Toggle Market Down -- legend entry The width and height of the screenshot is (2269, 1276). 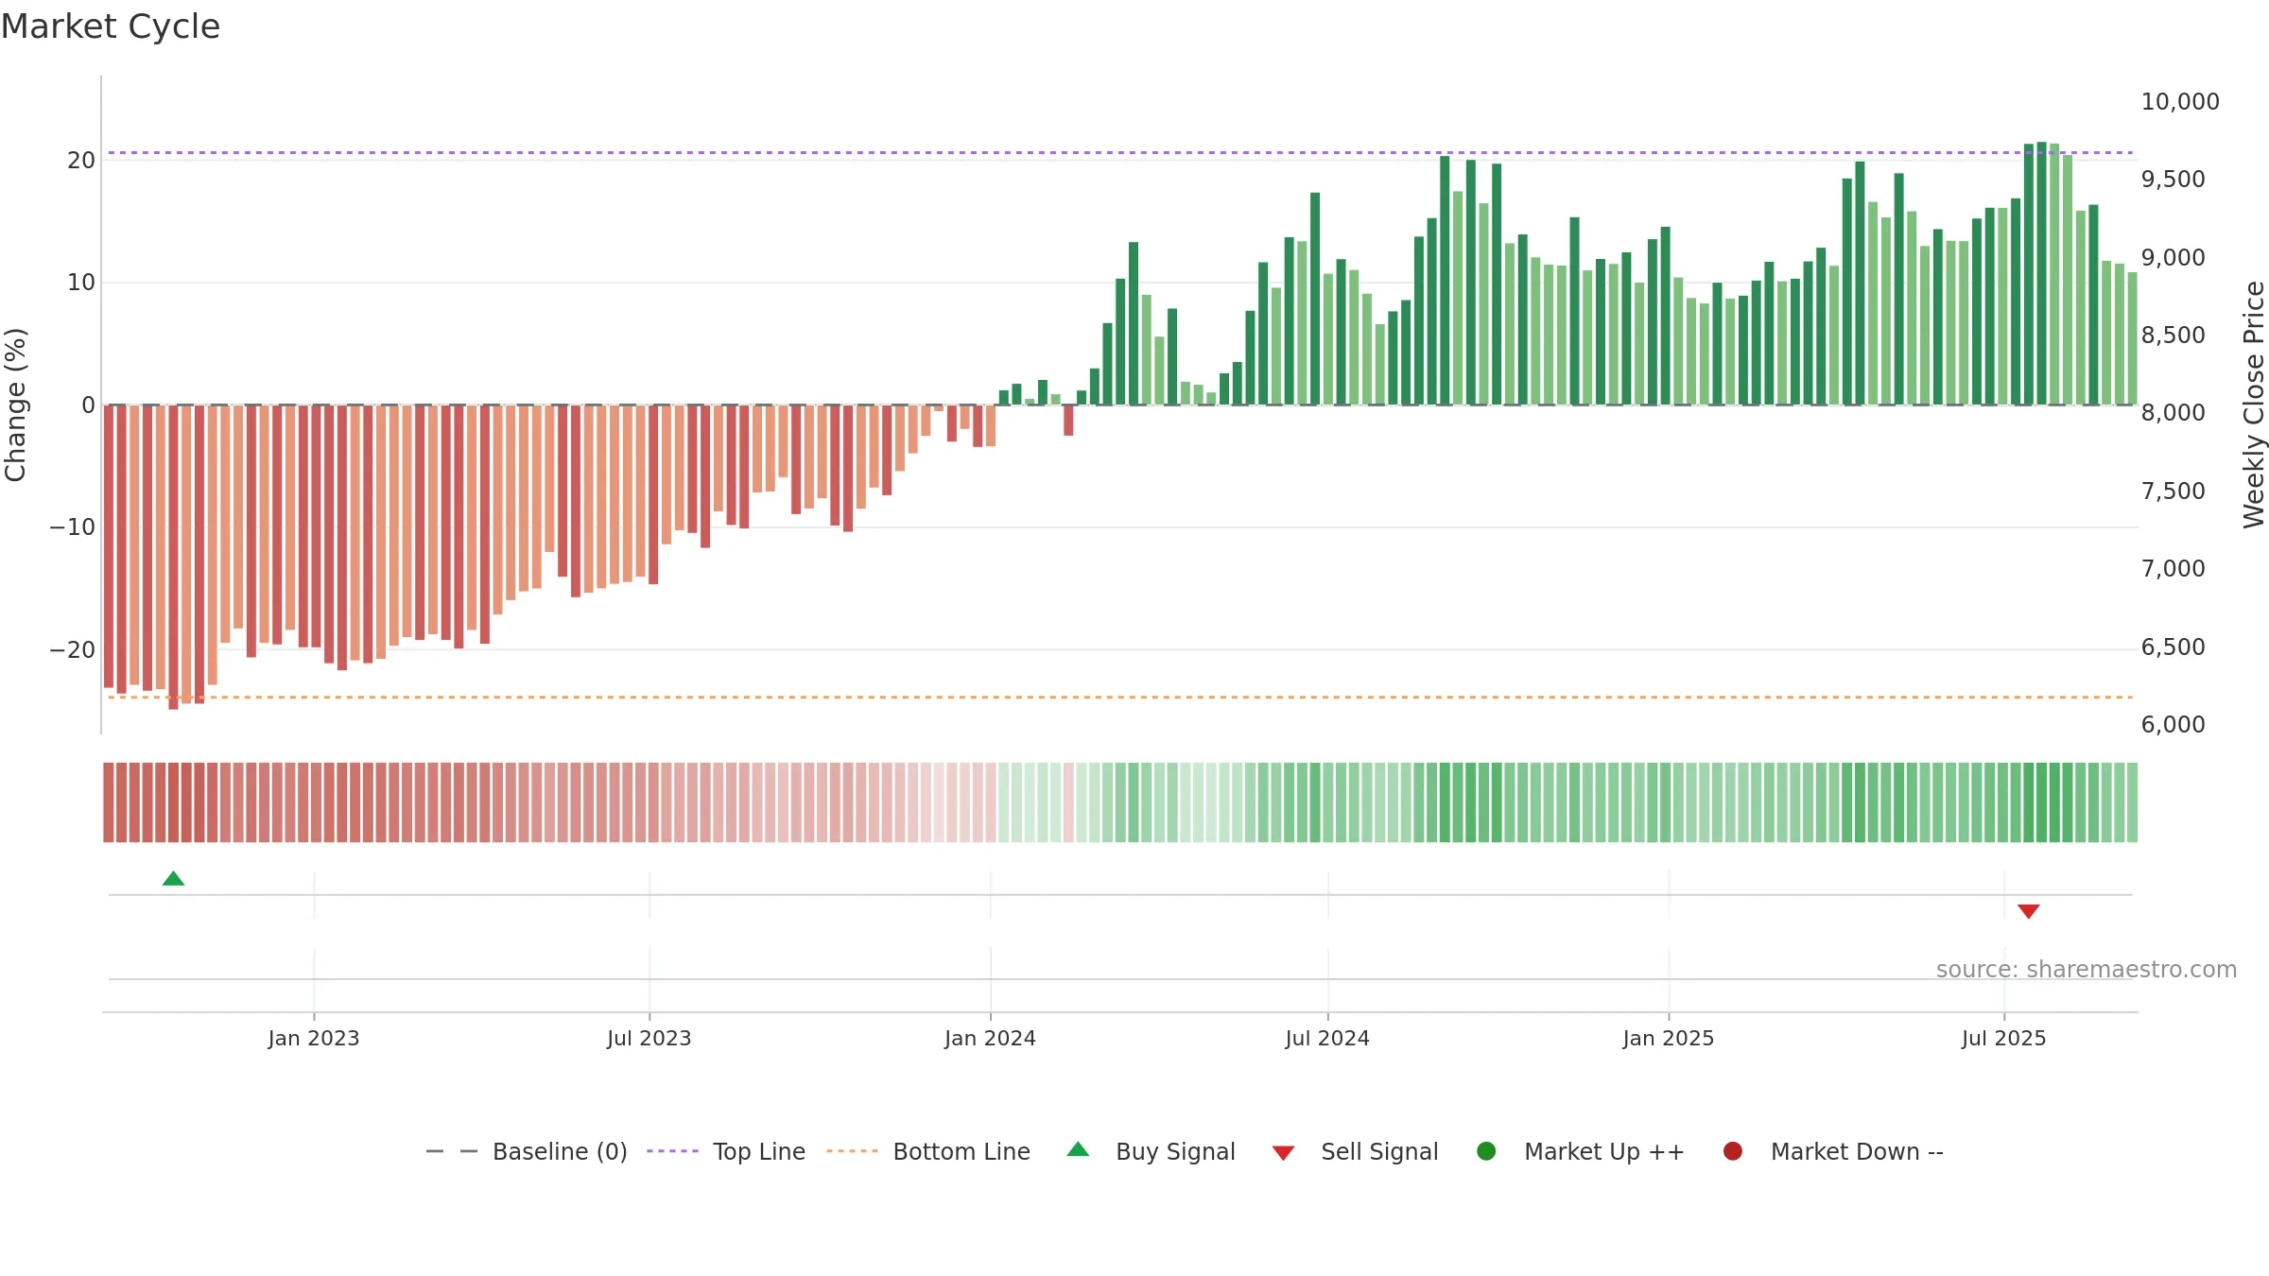[1833, 1151]
